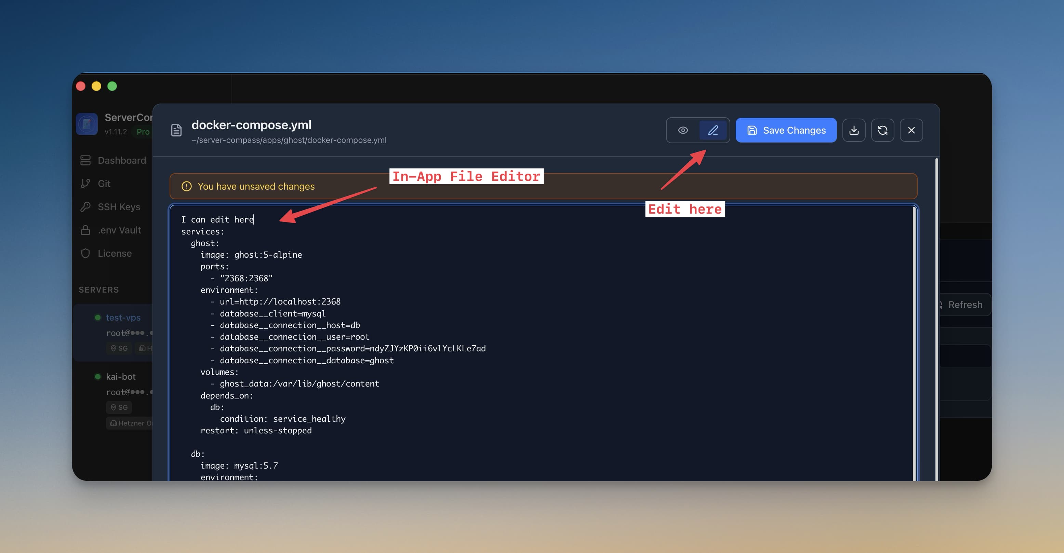Click the unsaved changes warning icon
This screenshot has height=553, width=1064.
pos(187,186)
